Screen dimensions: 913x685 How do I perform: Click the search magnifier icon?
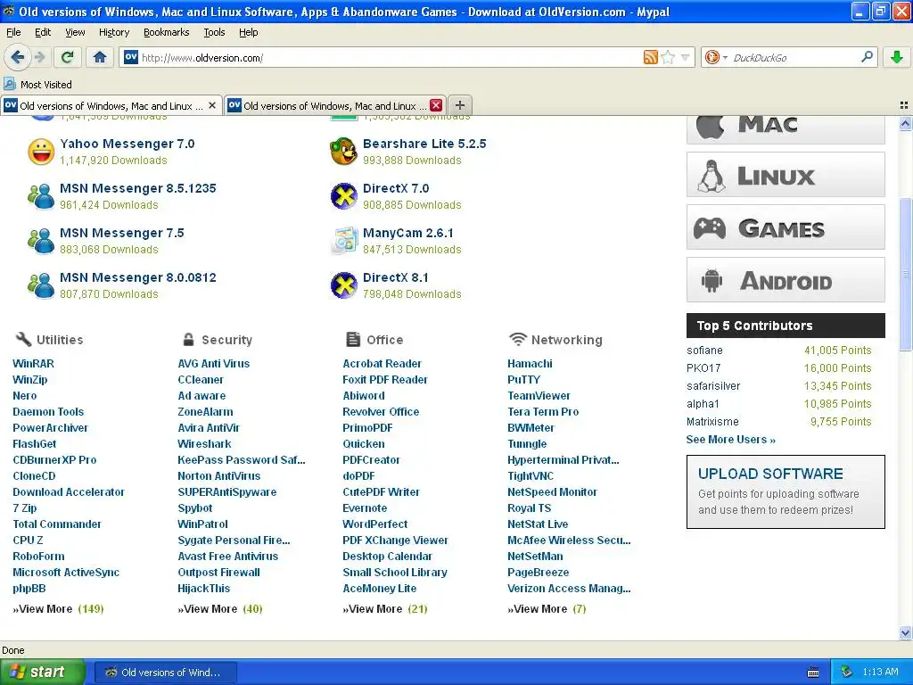[867, 57]
